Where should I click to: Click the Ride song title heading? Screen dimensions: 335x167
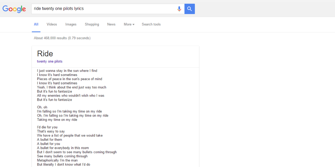point(45,54)
